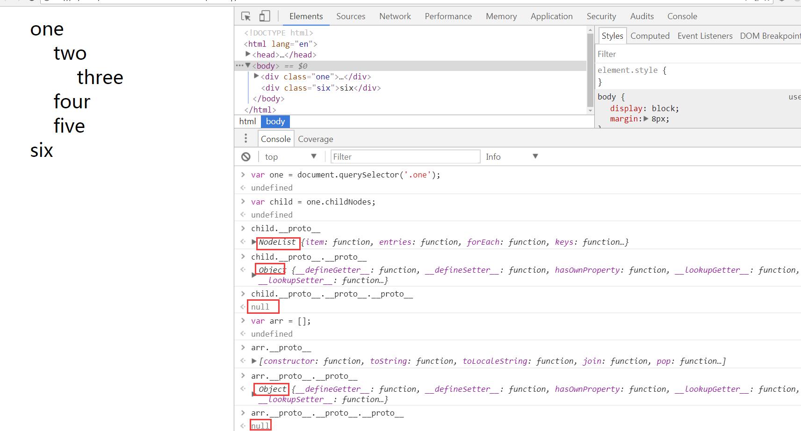Open the top Console panel tab
Screen dimensions: 801x431
click(682, 16)
